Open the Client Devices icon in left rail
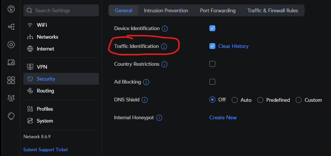 coord(11,62)
